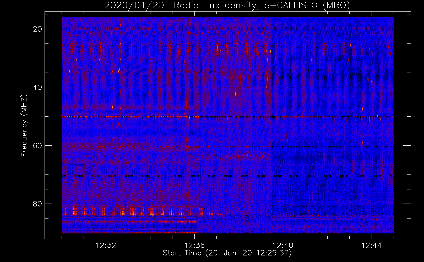Viewport: 424px width, 262px height.
Task: Click the '40' frequency tick label
Action: pos(38,87)
